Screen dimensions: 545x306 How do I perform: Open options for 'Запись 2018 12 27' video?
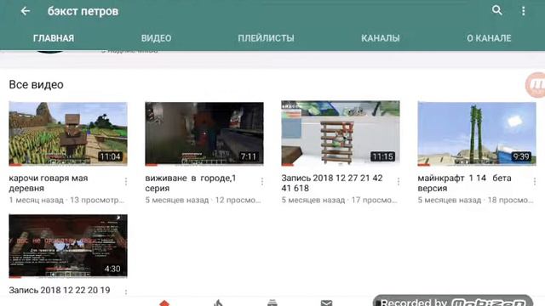pos(399,181)
